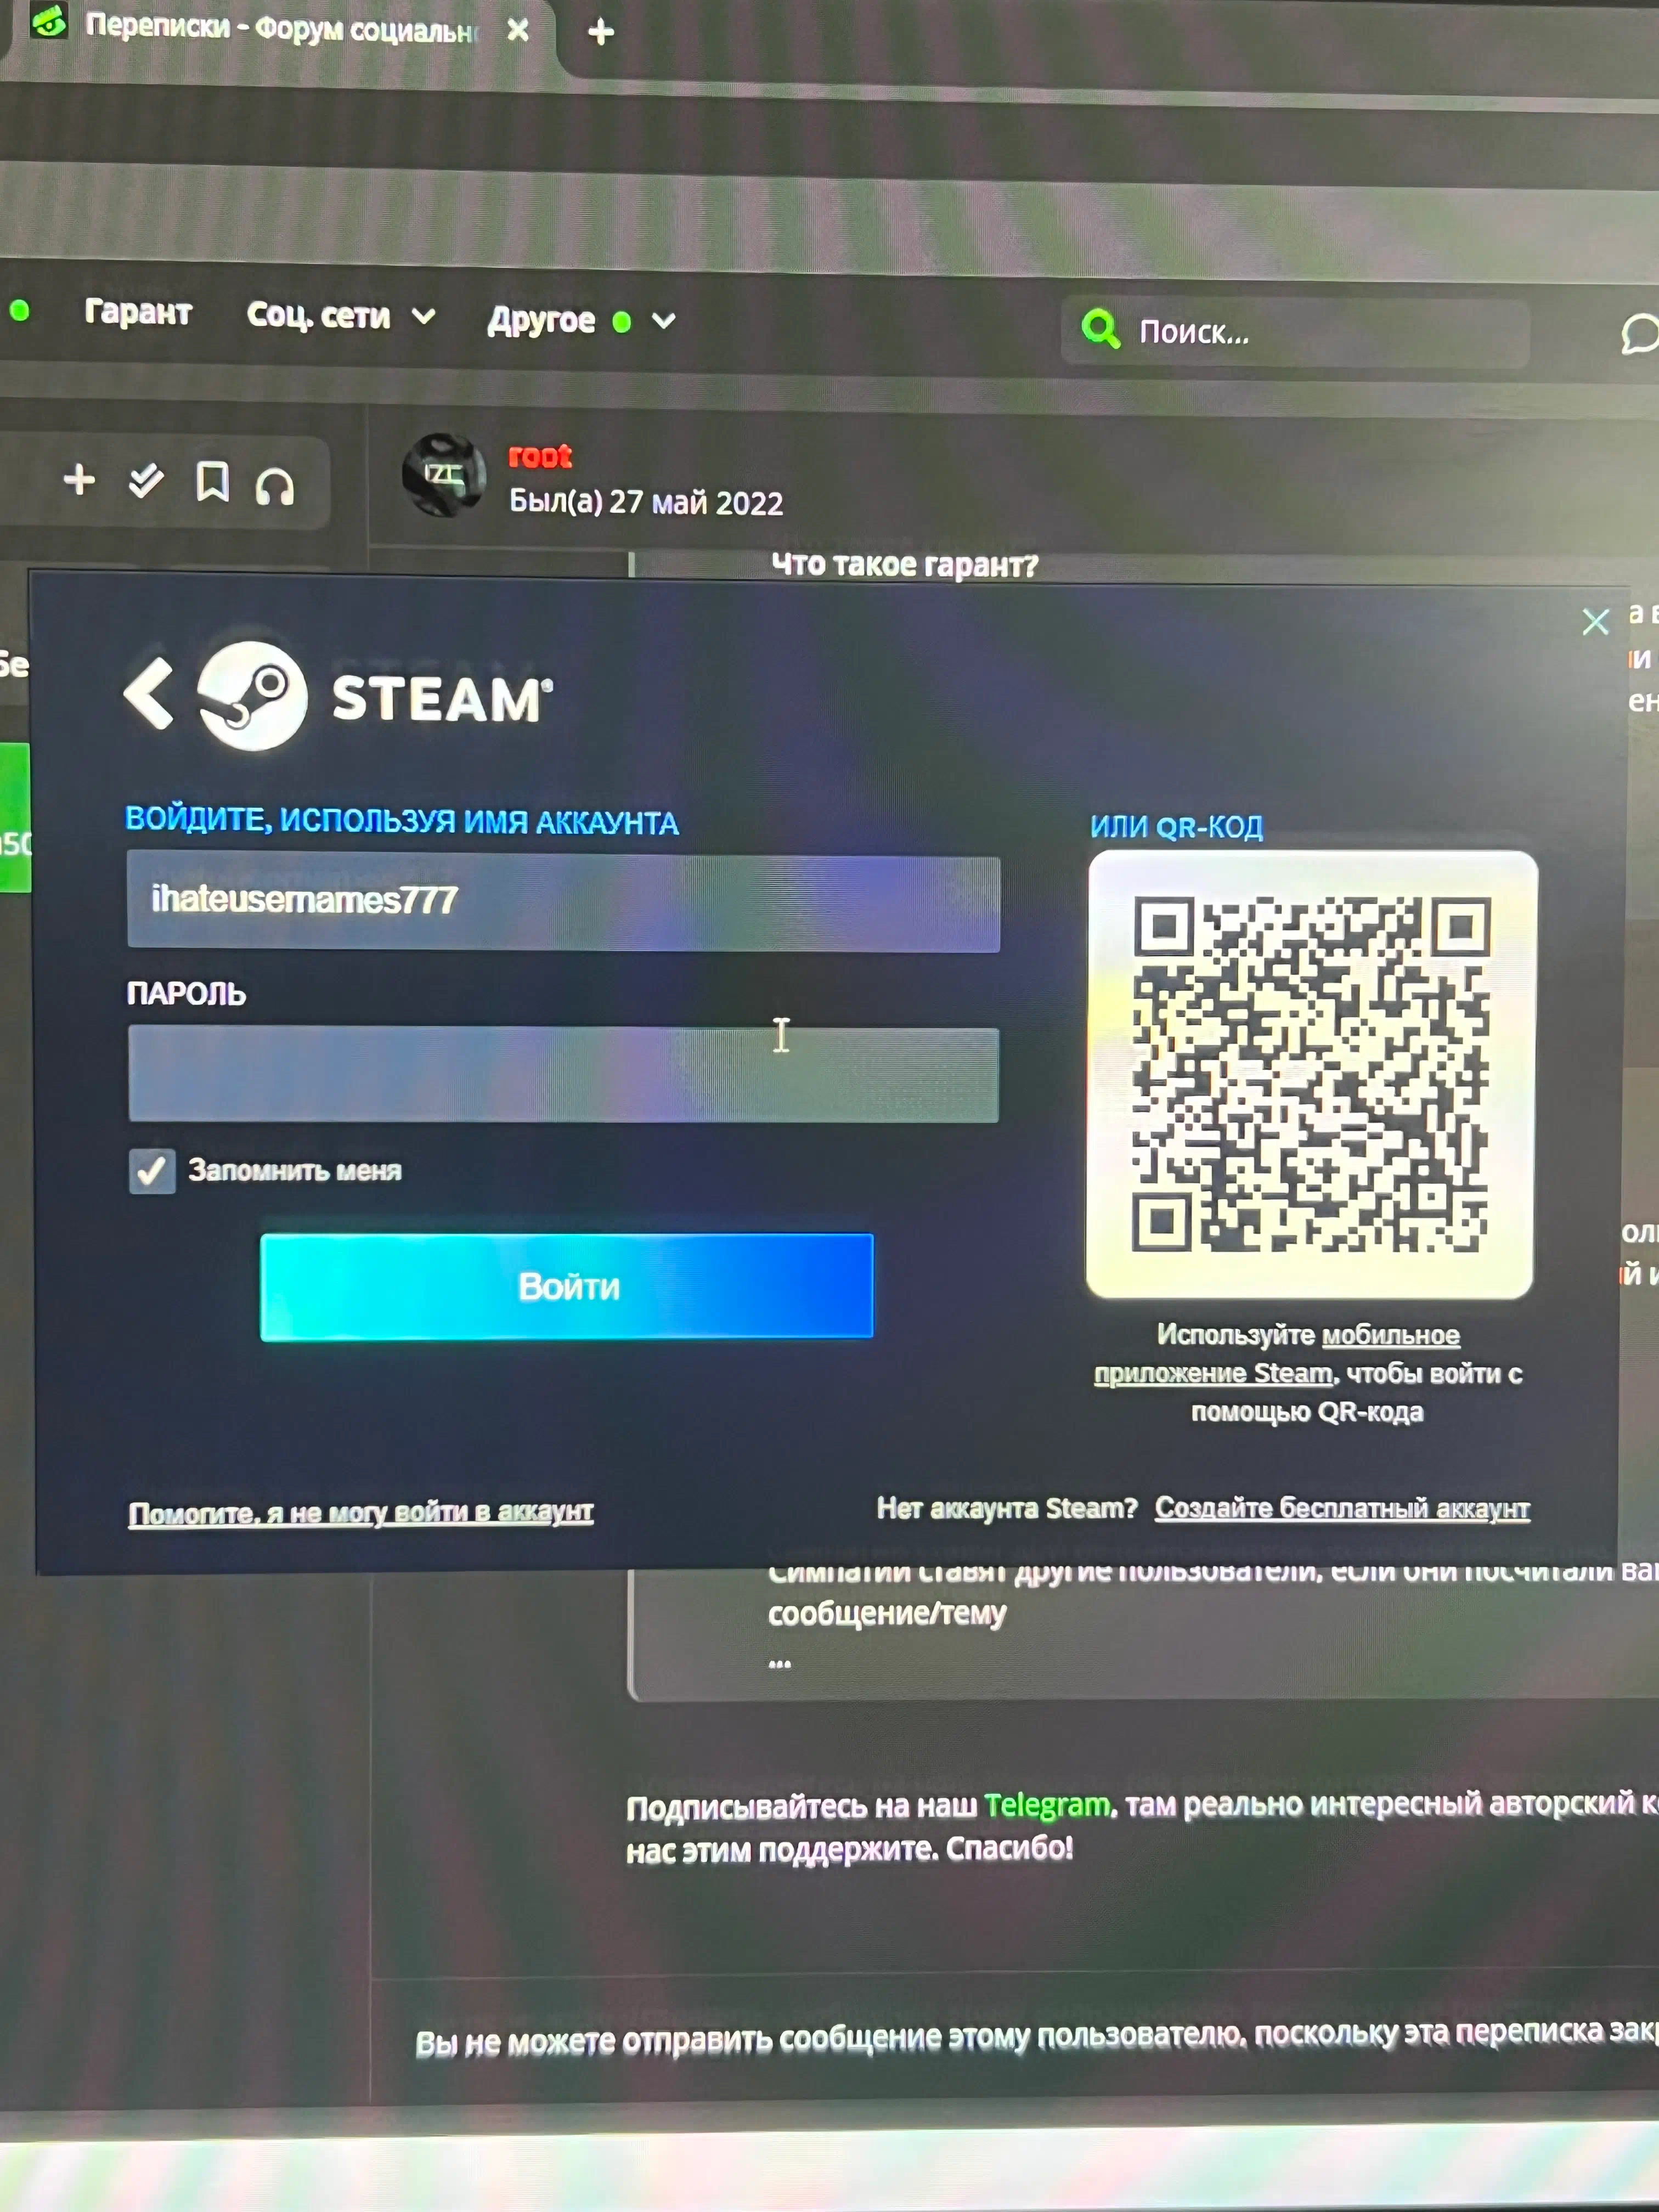The height and width of the screenshot is (2212, 1659).
Task: Open the 'root' username link
Action: click(540, 457)
